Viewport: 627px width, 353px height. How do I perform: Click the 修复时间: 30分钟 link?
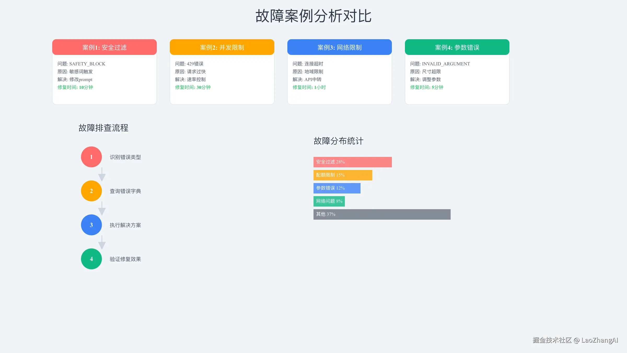click(193, 87)
